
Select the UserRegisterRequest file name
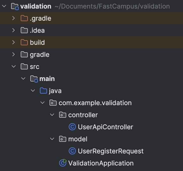(111, 151)
